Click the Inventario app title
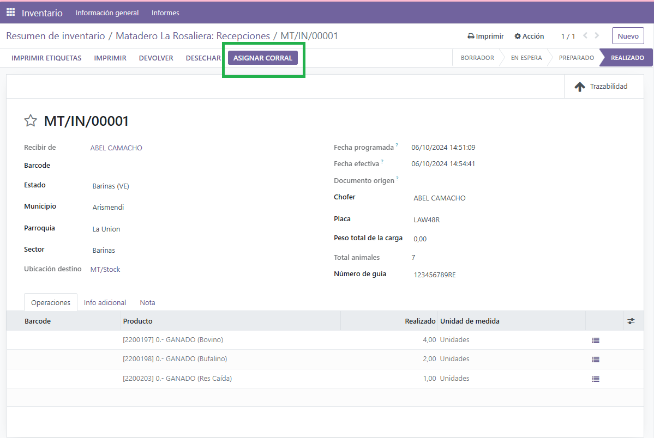This screenshot has width=654, height=438. (42, 13)
